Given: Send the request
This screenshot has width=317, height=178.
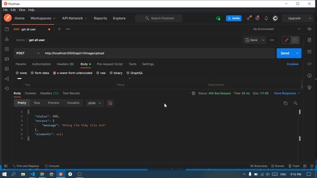Looking at the screenshot, I should pos(285,53).
